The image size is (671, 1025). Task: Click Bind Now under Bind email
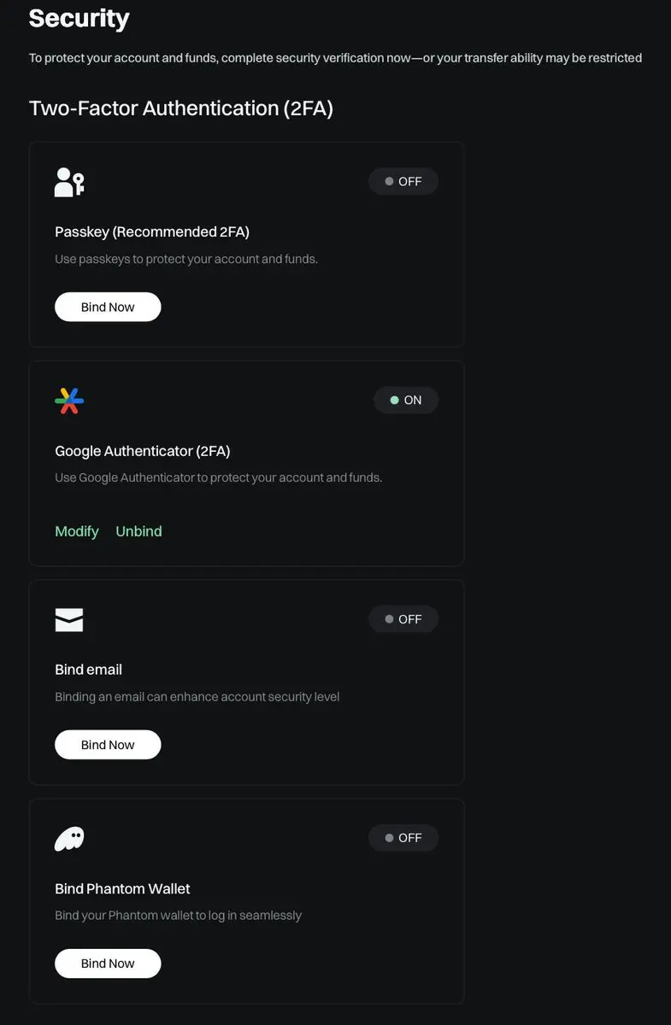tap(108, 744)
